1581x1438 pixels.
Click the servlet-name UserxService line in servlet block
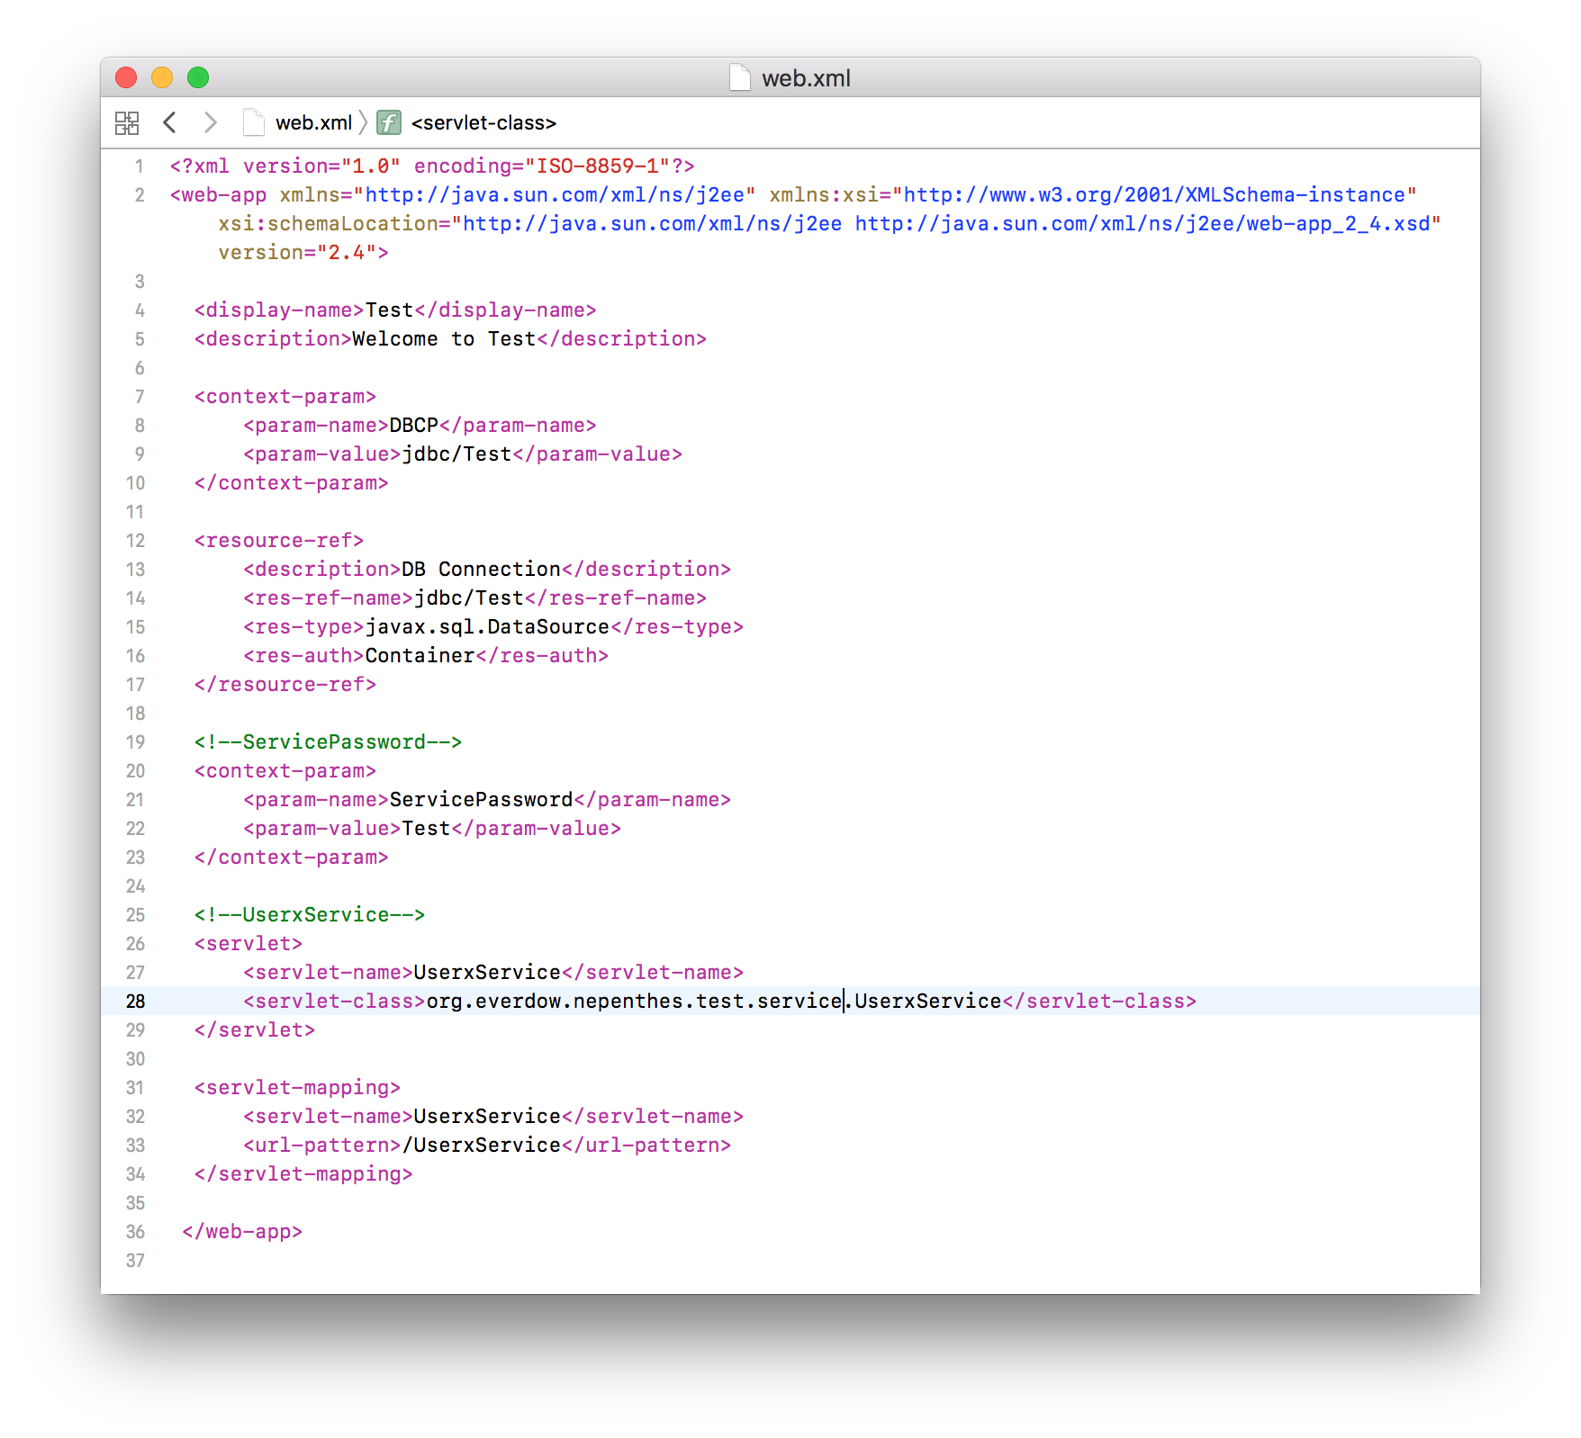493,973
